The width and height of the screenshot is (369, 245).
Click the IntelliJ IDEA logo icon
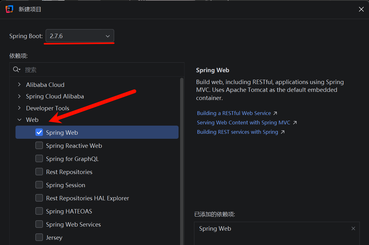pos(9,9)
